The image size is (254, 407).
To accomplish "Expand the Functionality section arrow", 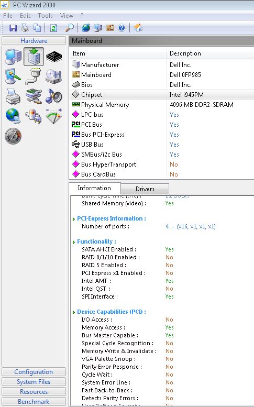I will pos(74,242).
